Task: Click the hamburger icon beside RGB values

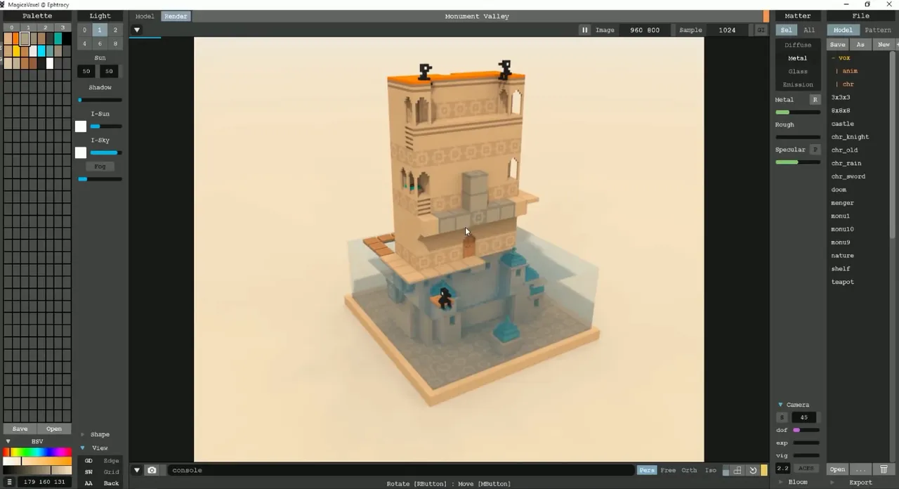Action: pyautogui.click(x=9, y=482)
